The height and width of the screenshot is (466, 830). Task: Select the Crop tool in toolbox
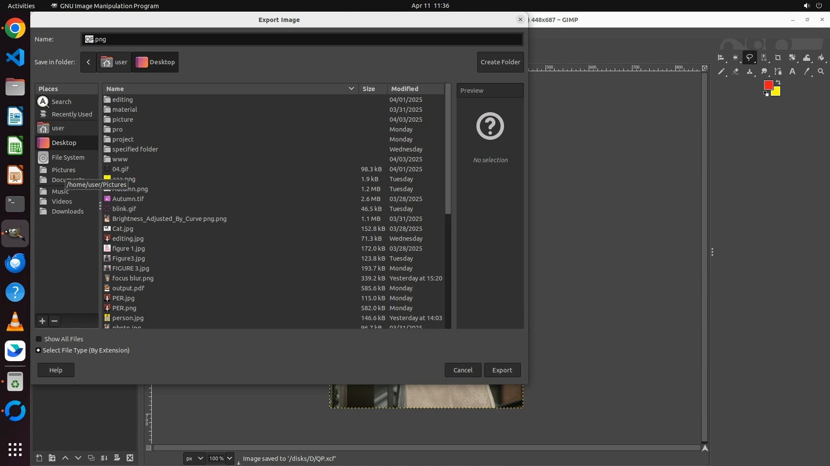[x=778, y=58]
